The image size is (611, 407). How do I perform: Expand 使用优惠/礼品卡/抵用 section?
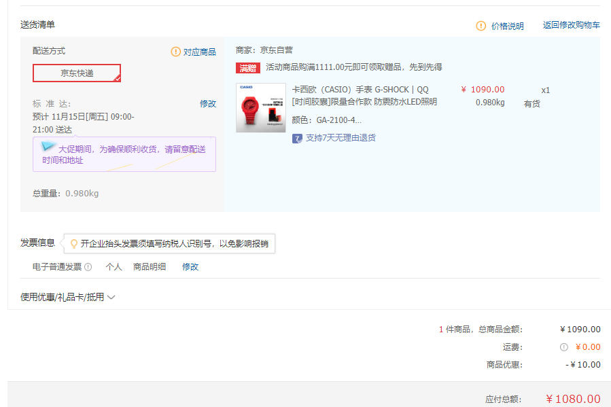point(67,297)
